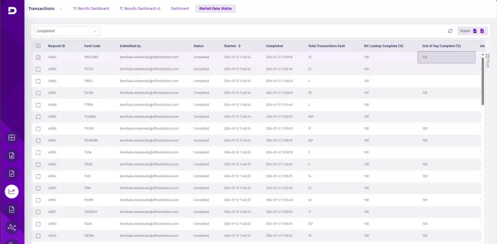Click the second Export file icon
Viewport: 497px width, 244px height.
click(482, 31)
